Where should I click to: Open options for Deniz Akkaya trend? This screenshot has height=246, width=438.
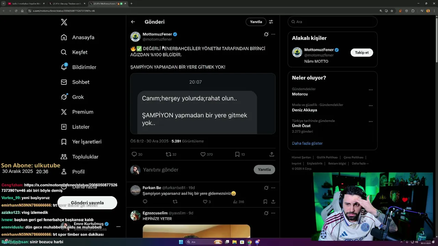pyautogui.click(x=371, y=106)
